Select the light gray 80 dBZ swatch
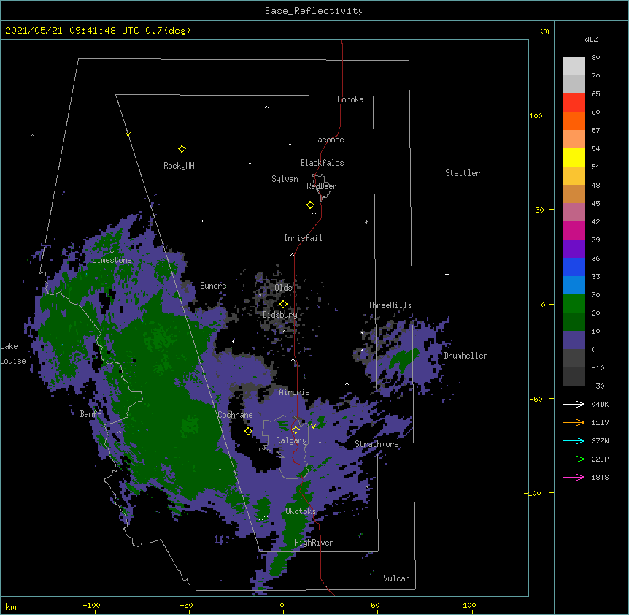The height and width of the screenshot is (615, 629). tap(574, 66)
